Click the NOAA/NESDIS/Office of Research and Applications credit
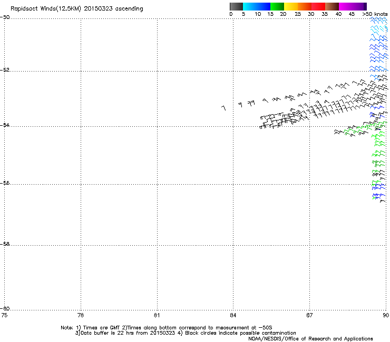 point(310,339)
